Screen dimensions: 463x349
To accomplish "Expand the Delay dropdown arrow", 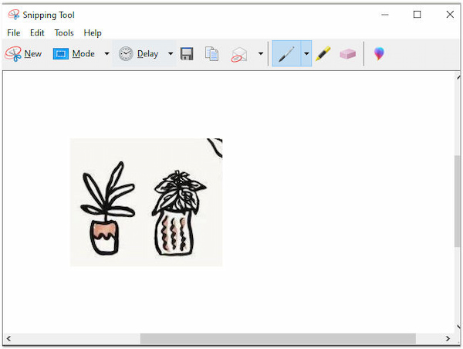I will pyautogui.click(x=171, y=54).
